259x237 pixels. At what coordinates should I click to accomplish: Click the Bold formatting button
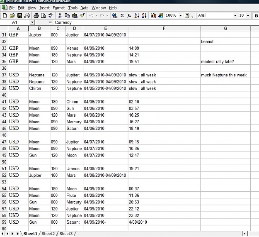pos(256,16)
